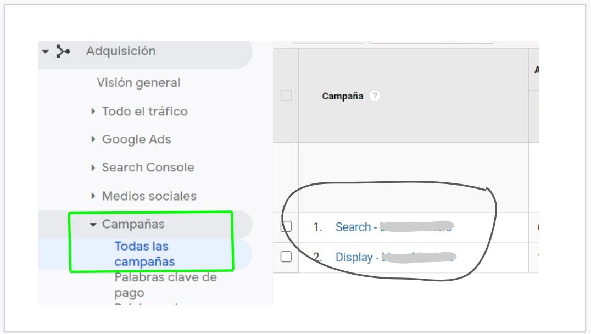Expand the Todo el tráfico submenu
Screen dimensions: 591x334
tap(93, 111)
